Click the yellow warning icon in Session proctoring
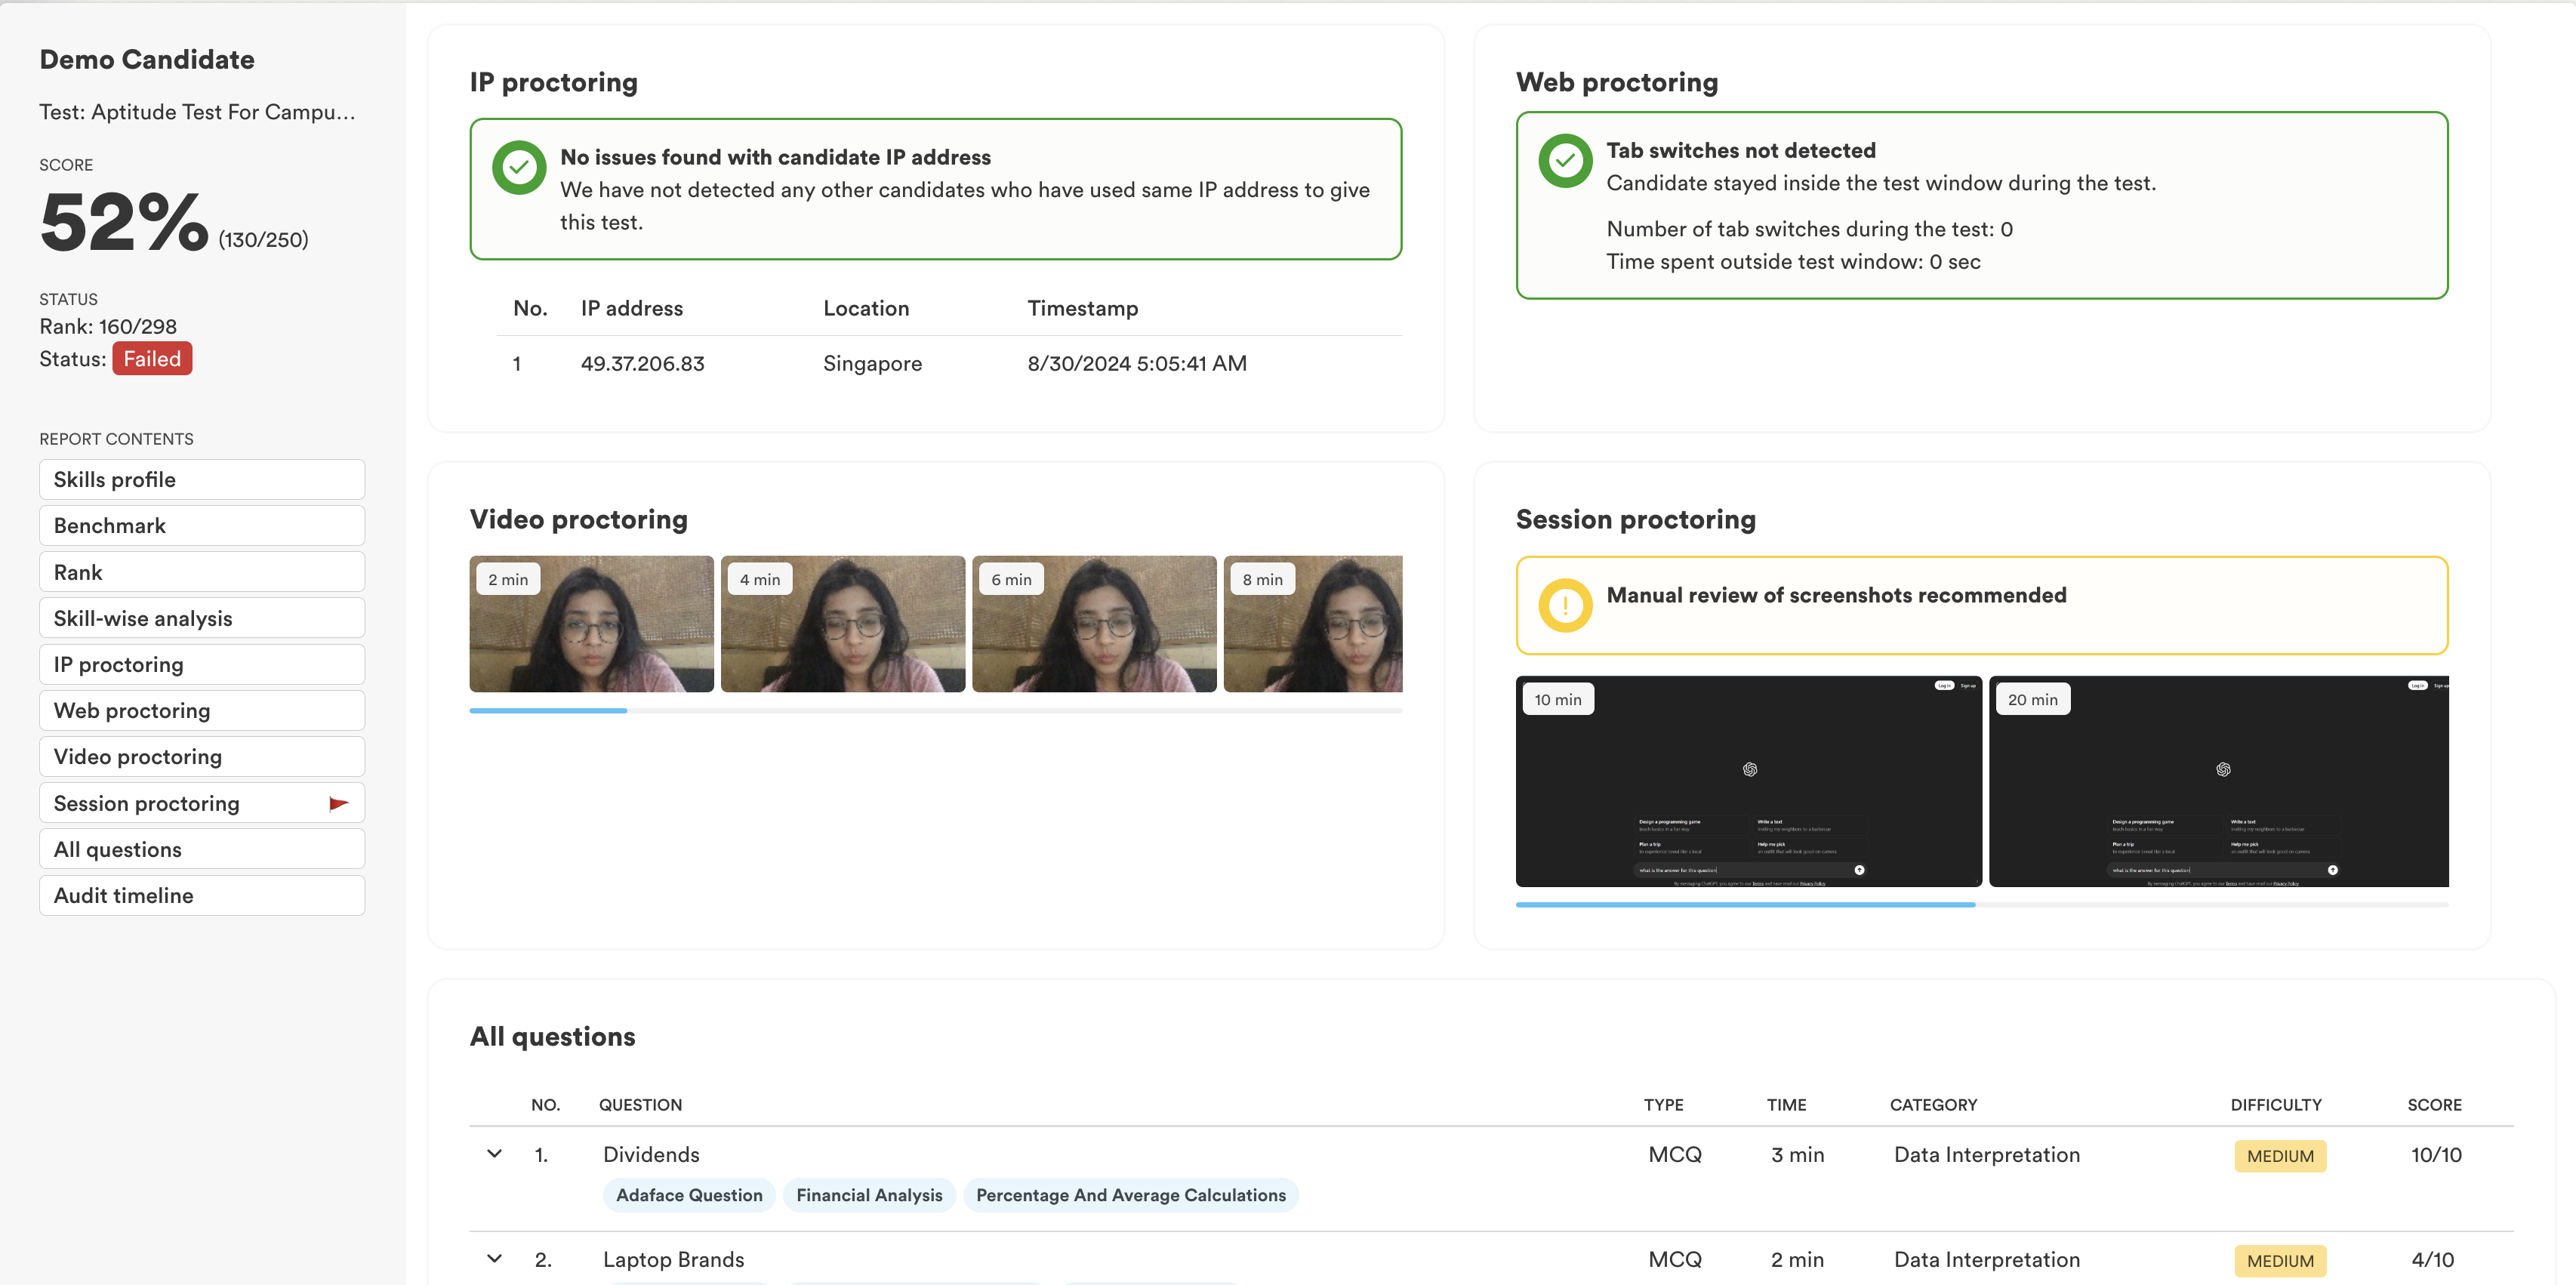 [1565, 605]
